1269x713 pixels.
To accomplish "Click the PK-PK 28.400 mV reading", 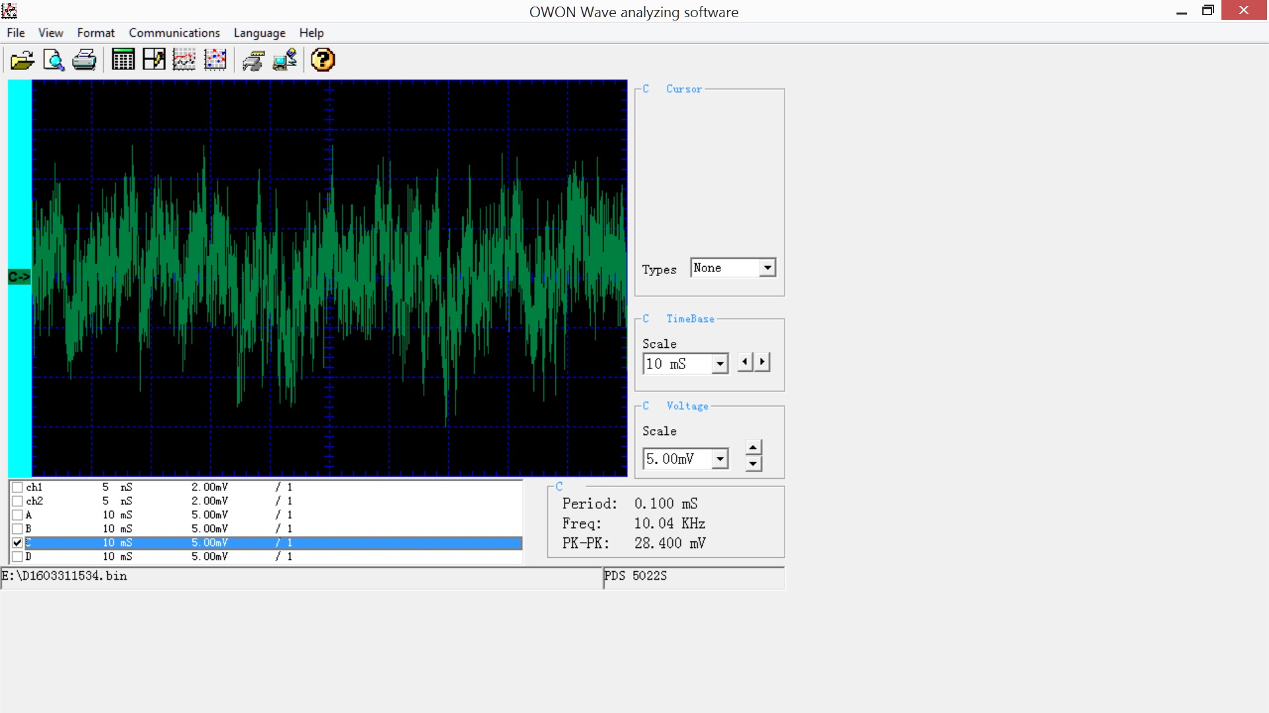I will (x=634, y=543).
